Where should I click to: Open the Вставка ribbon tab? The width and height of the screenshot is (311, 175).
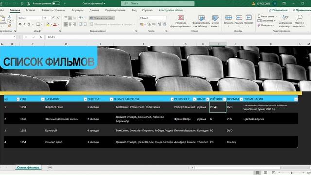pyautogui.click(x=30, y=10)
